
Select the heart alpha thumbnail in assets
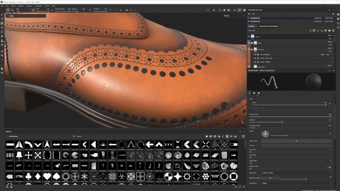[x=47, y=176]
